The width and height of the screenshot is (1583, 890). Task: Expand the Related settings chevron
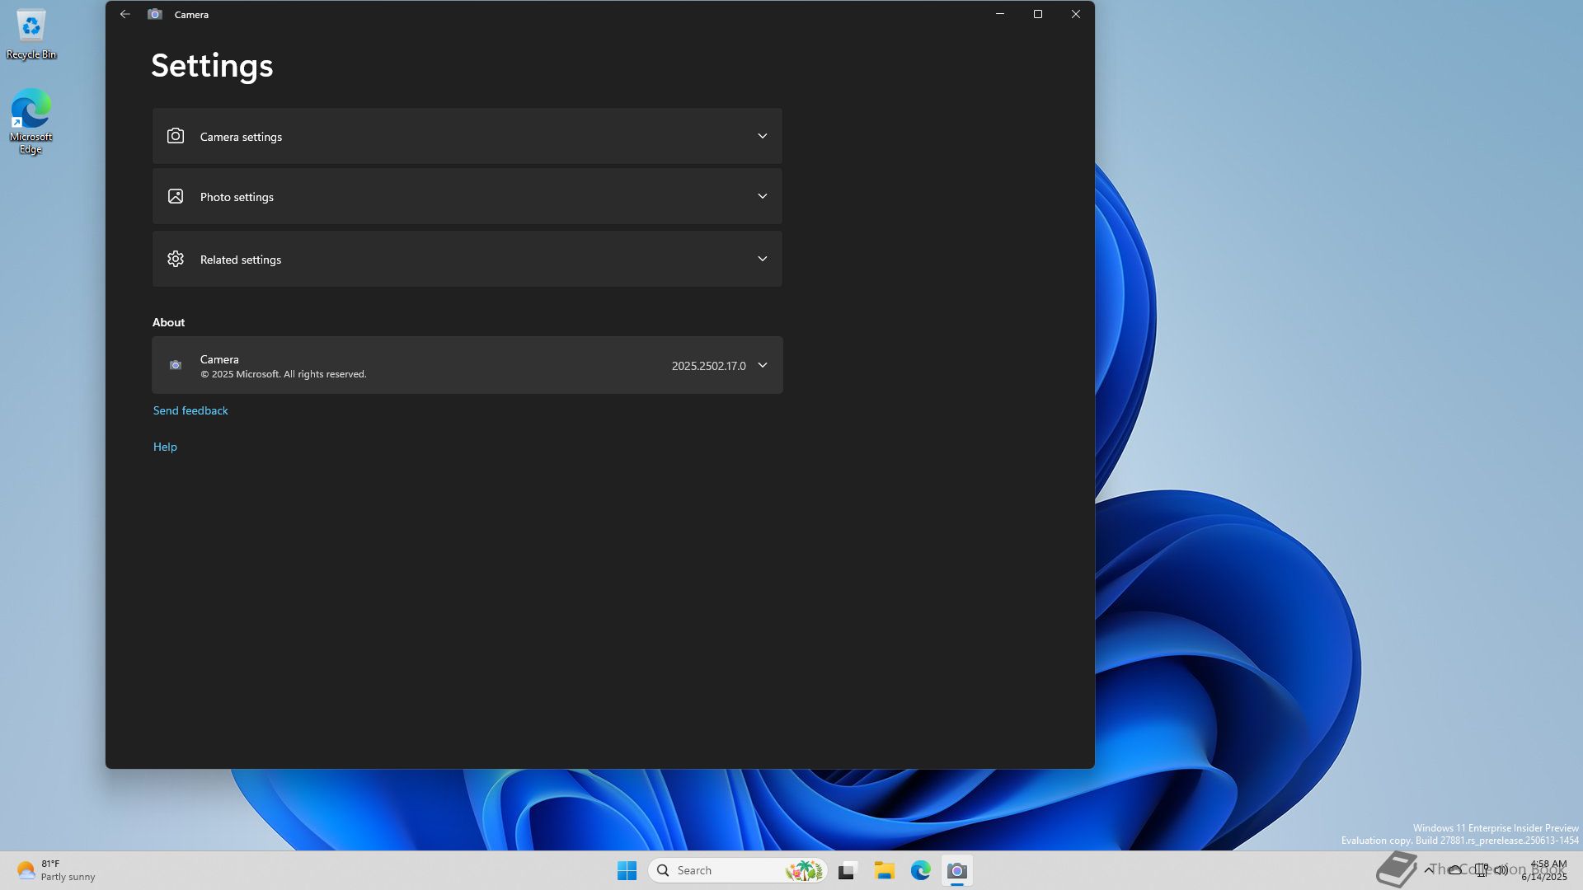(x=762, y=259)
